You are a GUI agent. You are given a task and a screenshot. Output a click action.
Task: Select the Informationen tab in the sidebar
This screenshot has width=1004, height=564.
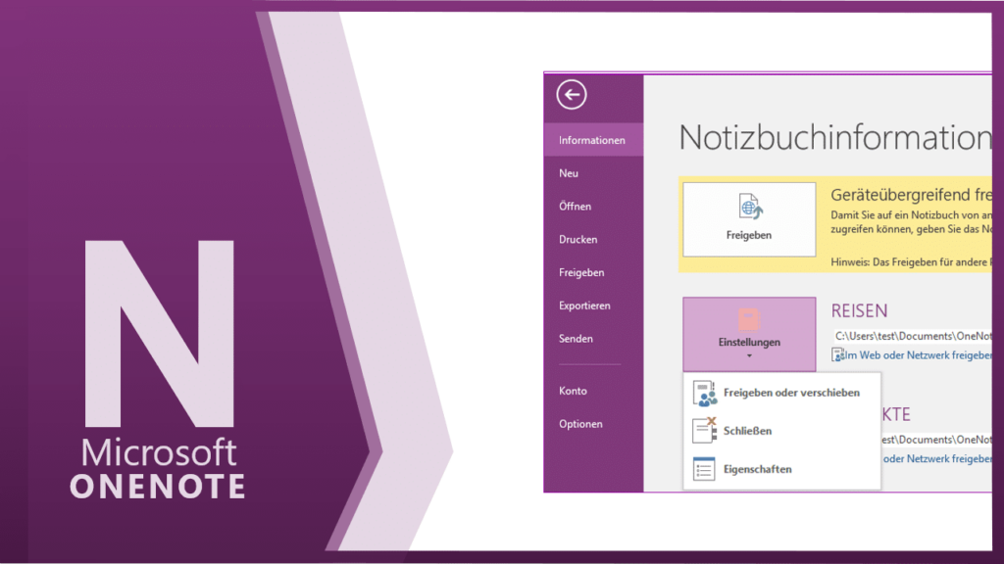tap(592, 140)
